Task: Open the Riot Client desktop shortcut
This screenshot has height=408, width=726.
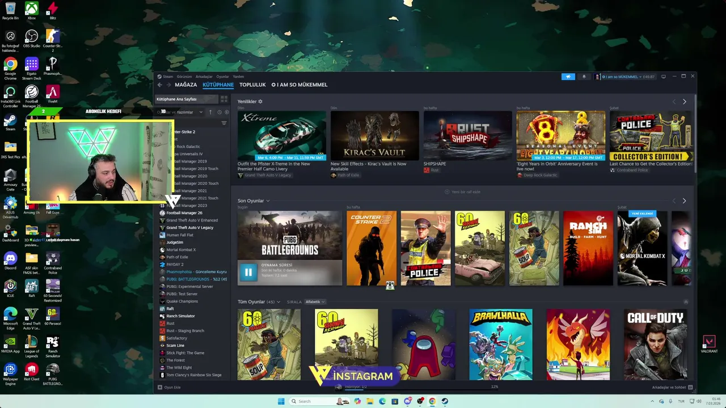Action: (32, 372)
